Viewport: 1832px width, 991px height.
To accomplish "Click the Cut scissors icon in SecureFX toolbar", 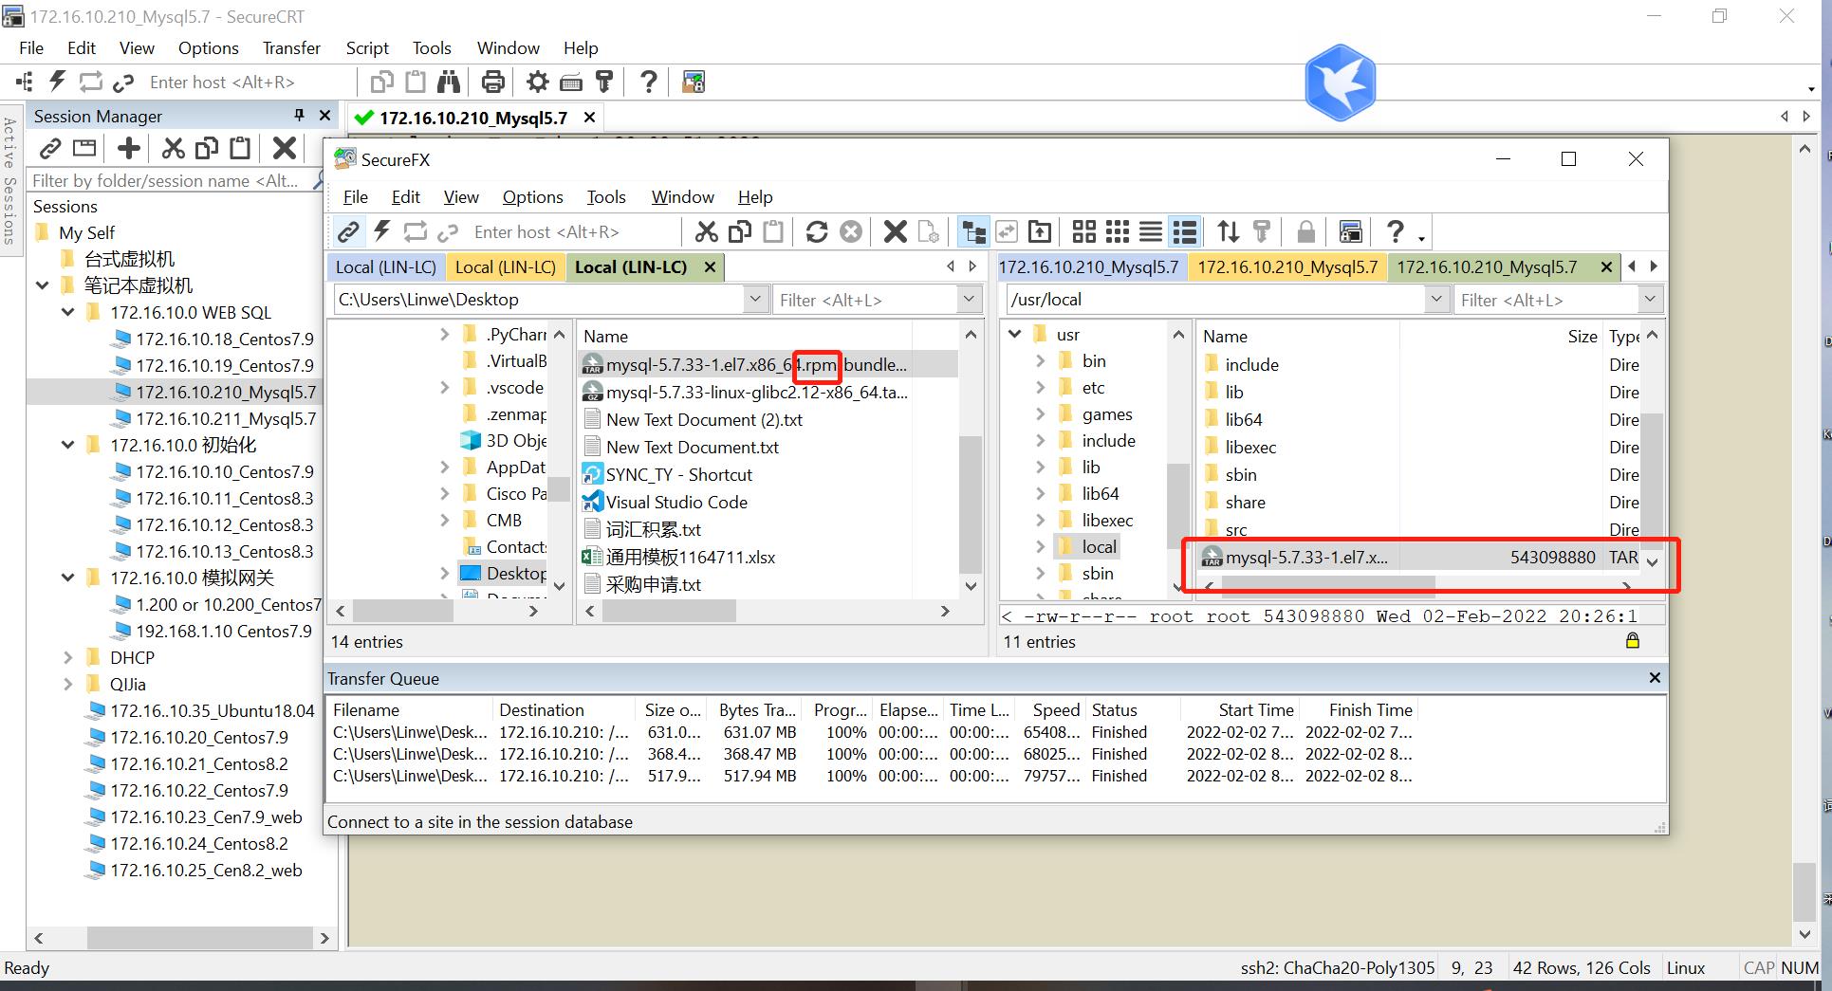I will coord(706,231).
